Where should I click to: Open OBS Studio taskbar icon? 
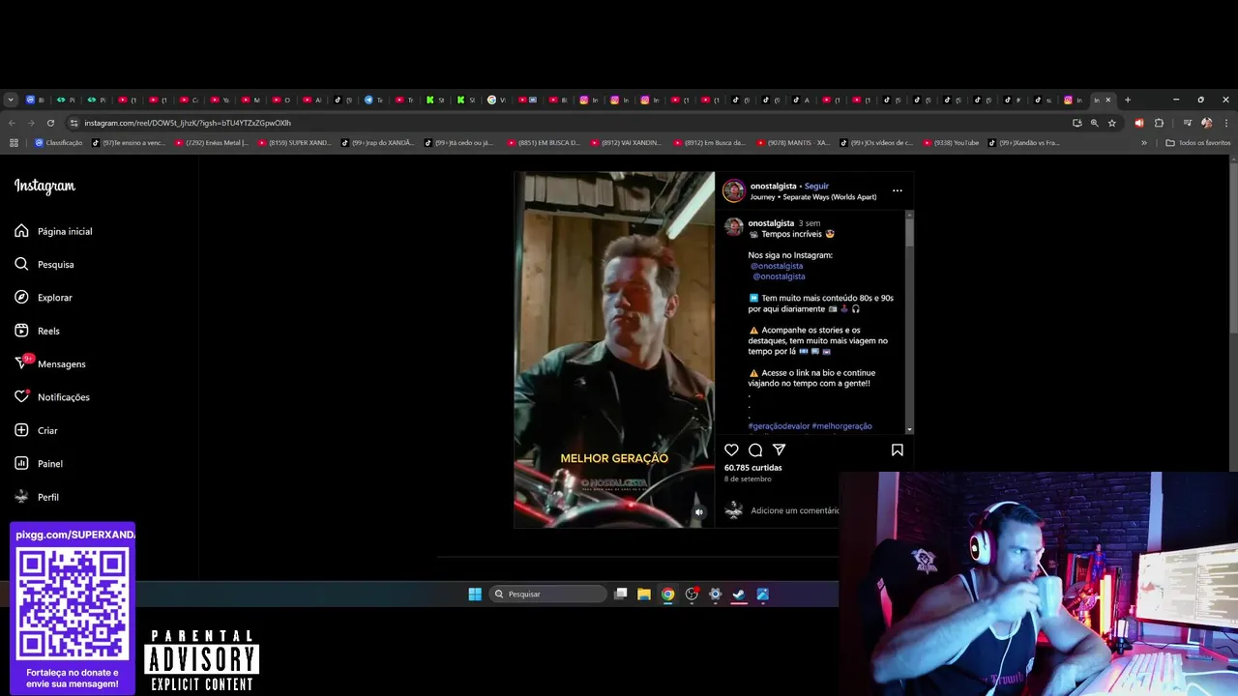[692, 594]
